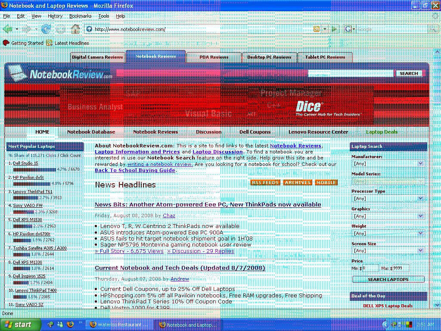The width and height of the screenshot is (441, 331).
Task: Reload the current page
Action: point(46,29)
